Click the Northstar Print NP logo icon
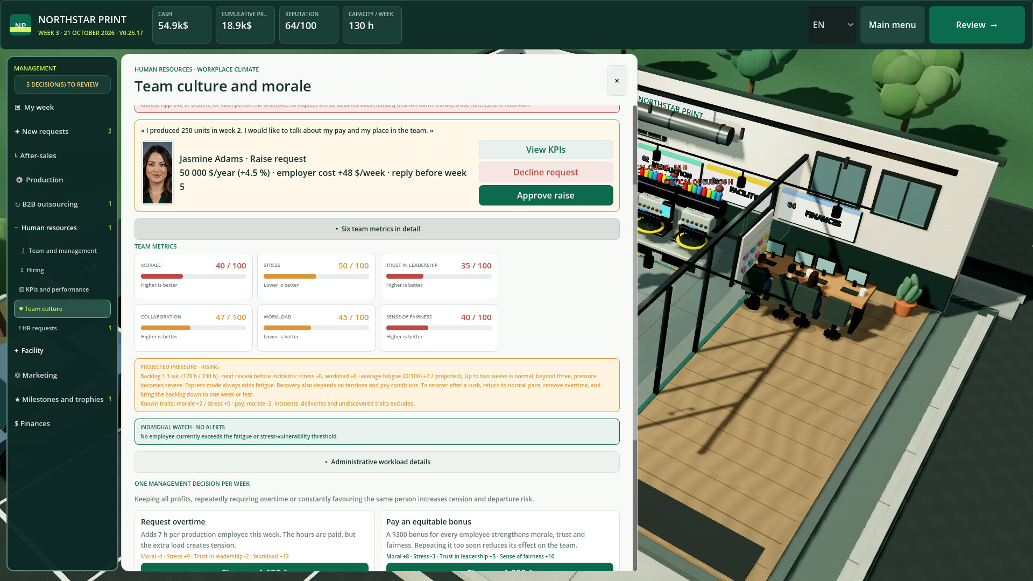The height and width of the screenshot is (581, 1033). (20, 25)
